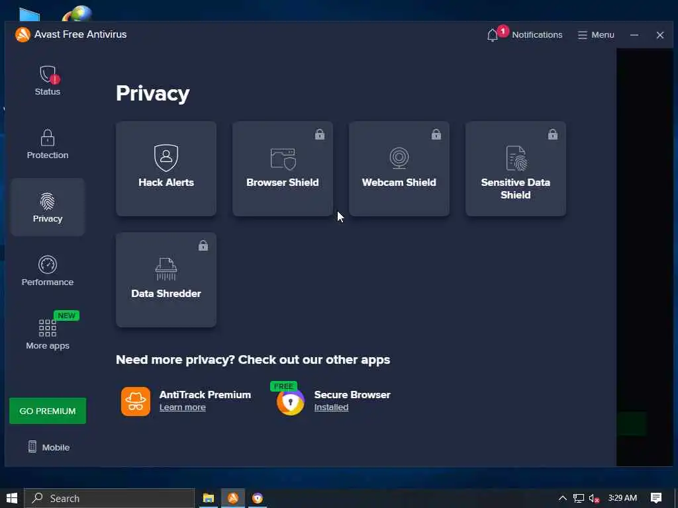678x508 pixels.
Task: Click the Learn more link for AntiTrack
Action: coord(183,407)
